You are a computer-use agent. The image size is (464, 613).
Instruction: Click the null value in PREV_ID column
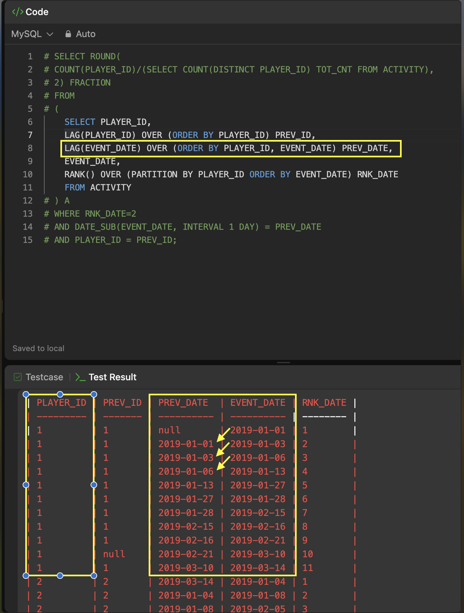[114, 554]
